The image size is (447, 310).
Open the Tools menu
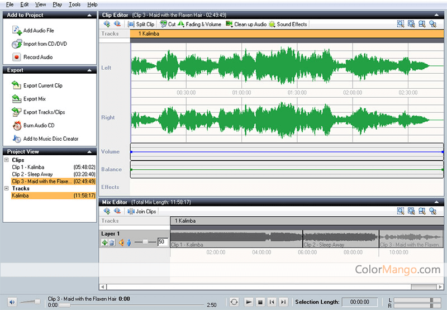coord(74,4)
